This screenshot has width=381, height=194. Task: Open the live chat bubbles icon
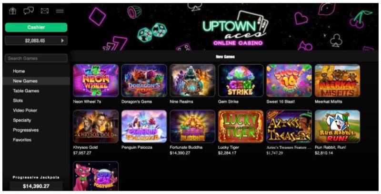click(x=29, y=11)
